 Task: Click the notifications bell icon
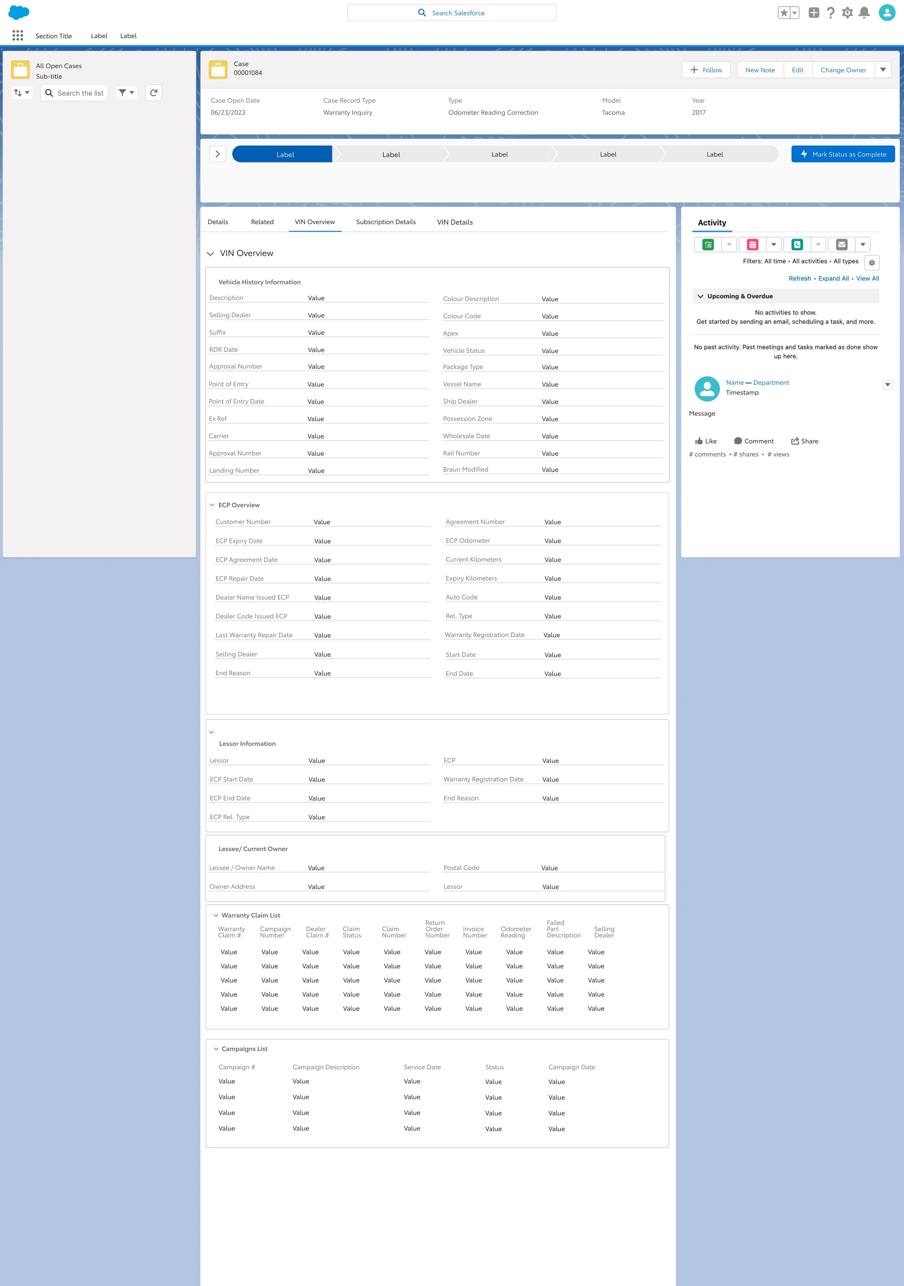click(x=864, y=12)
